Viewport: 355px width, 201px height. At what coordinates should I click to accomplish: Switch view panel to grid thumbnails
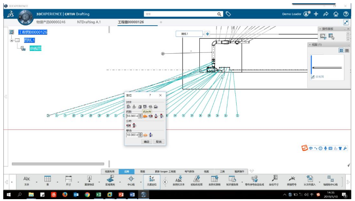(341, 50)
